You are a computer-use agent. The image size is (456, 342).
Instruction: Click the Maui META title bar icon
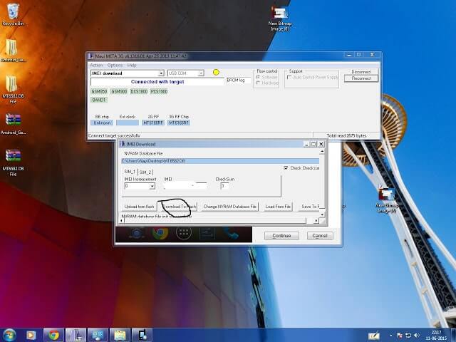tap(90, 56)
